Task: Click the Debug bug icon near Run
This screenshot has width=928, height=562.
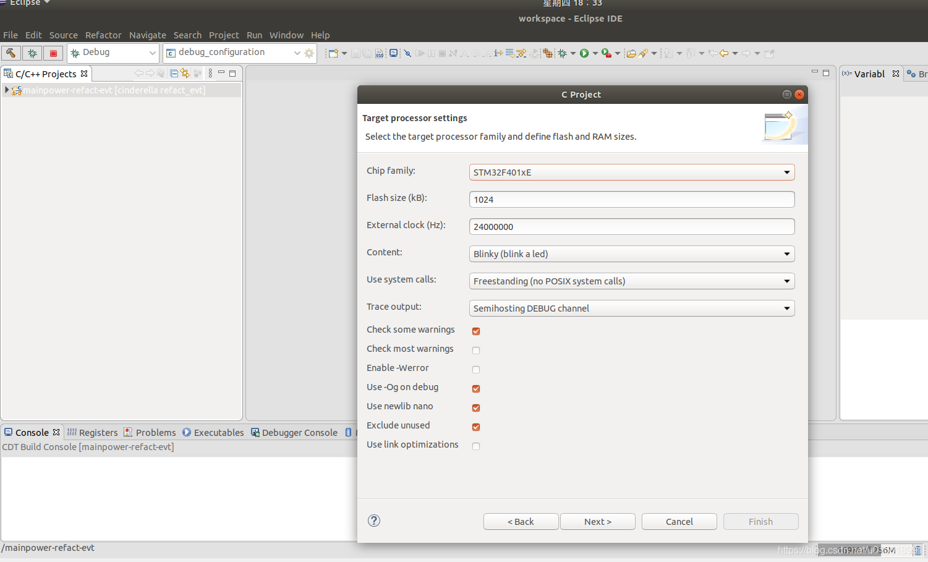Action: [x=563, y=53]
